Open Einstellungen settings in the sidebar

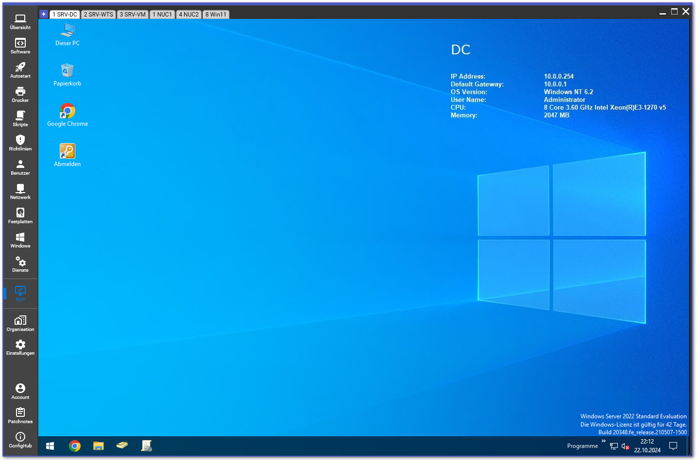(20, 347)
